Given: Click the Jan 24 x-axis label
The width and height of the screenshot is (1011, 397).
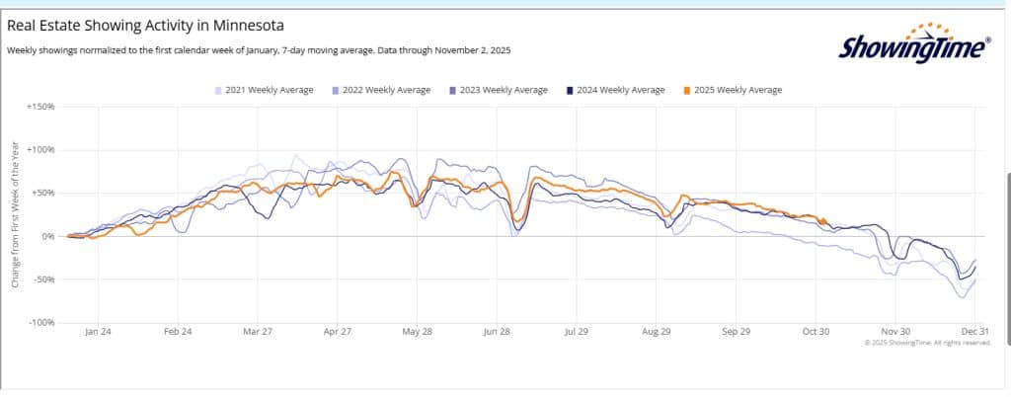Looking at the screenshot, I should click(x=98, y=332).
